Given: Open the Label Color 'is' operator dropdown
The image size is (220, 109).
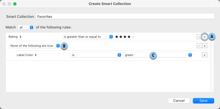Looking at the screenshot, I should tap(96, 55).
